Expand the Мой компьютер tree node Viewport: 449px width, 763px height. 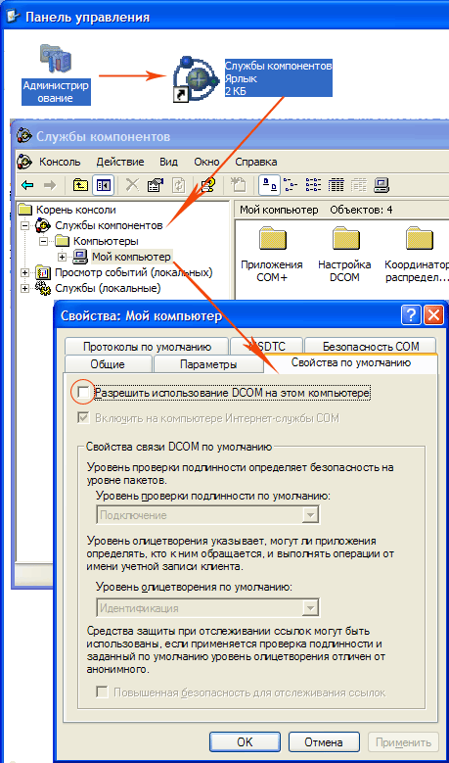(x=62, y=257)
